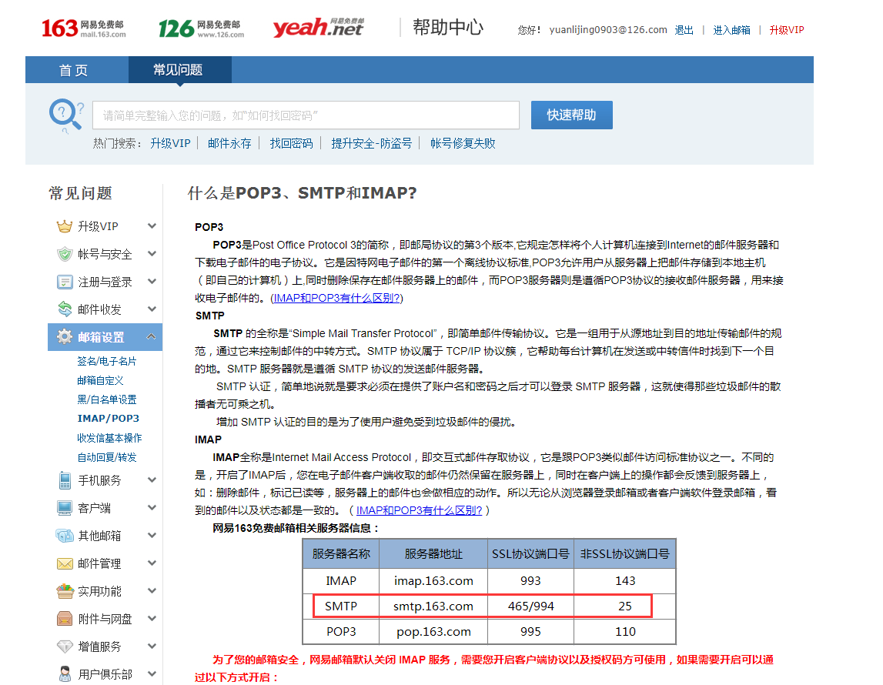Click the 995 POP3 SSL port cell
This screenshot has height=685, width=883.
[530, 632]
